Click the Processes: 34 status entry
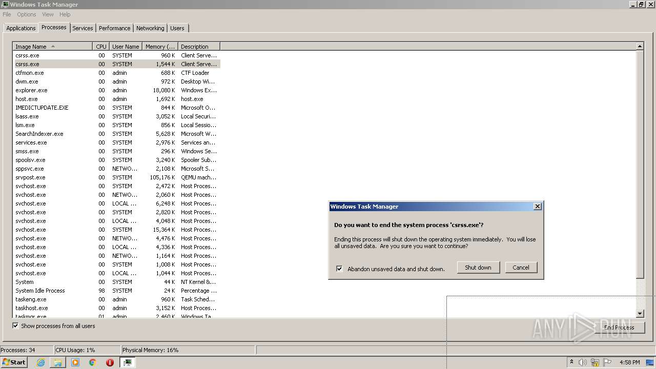 [x=27, y=350]
